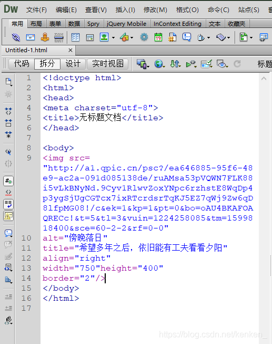Insert a Comment icon
Screen dimensions: 272x344
pos(187,37)
